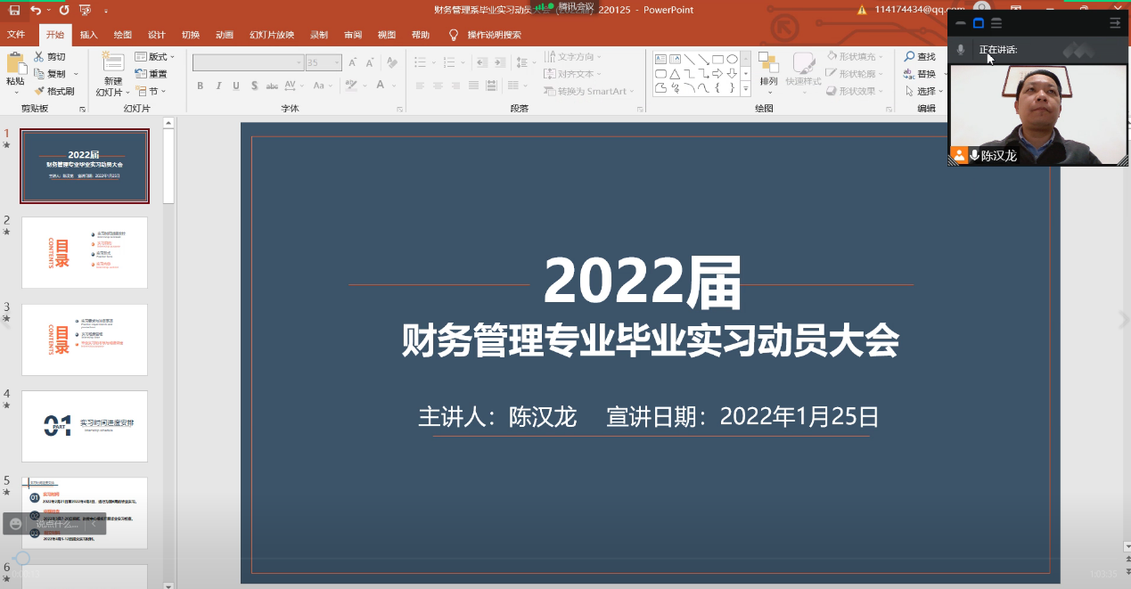Switch to the 切换 transitions tab
Image resolution: width=1131 pixels, height=589 pixels.
coord(191,35)
